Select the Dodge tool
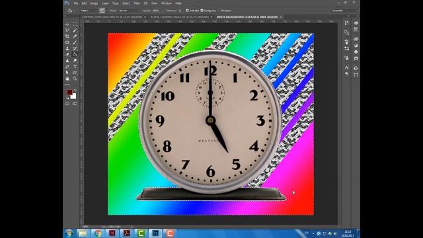This screenshot has width=423, height=238. pyautogui.click(x=75, y=60)
